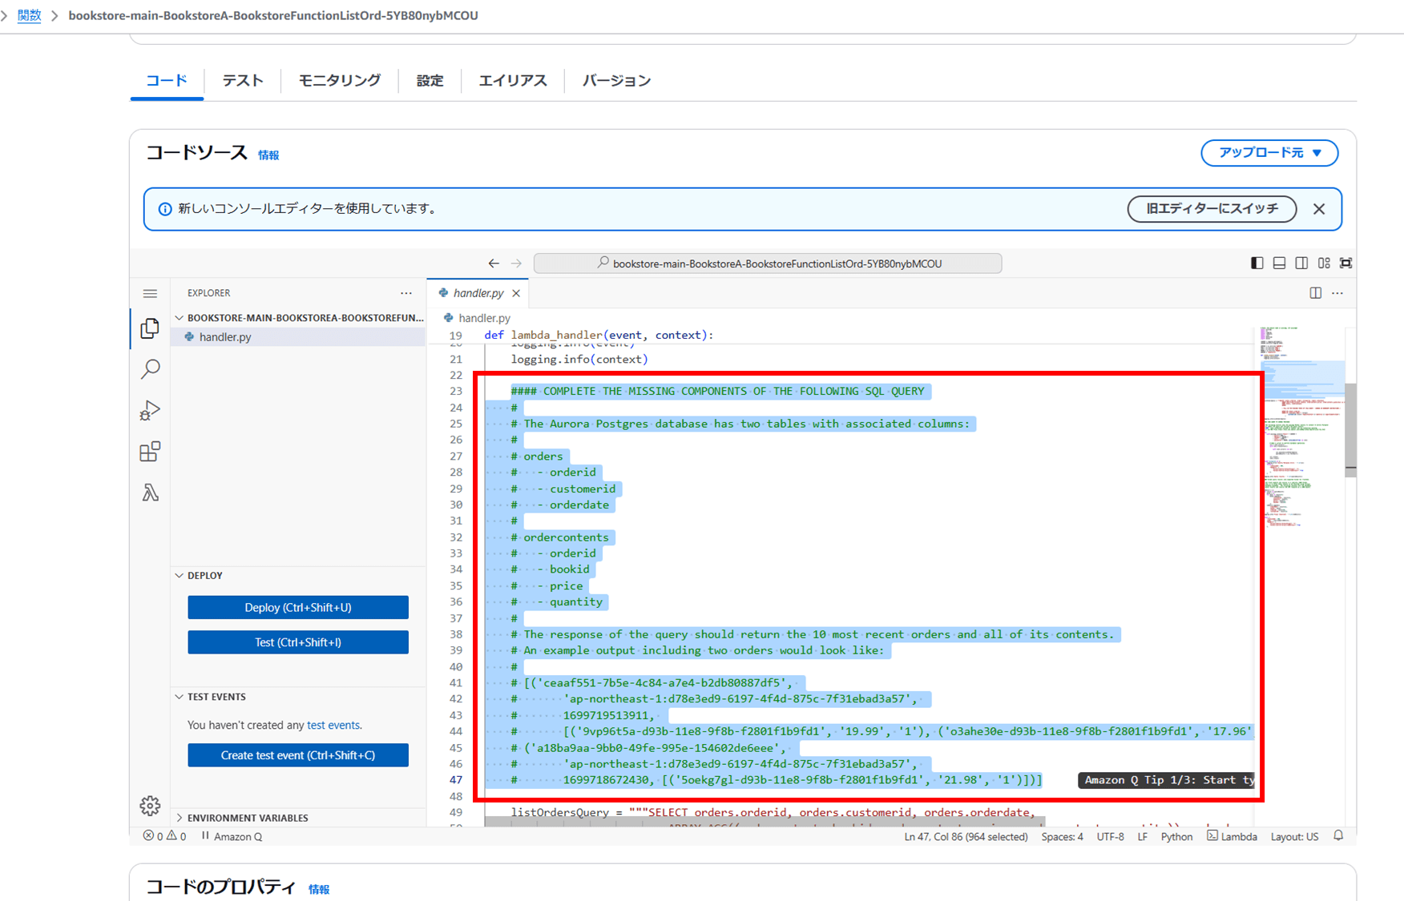Split the editor to the right

(1316, 293)
